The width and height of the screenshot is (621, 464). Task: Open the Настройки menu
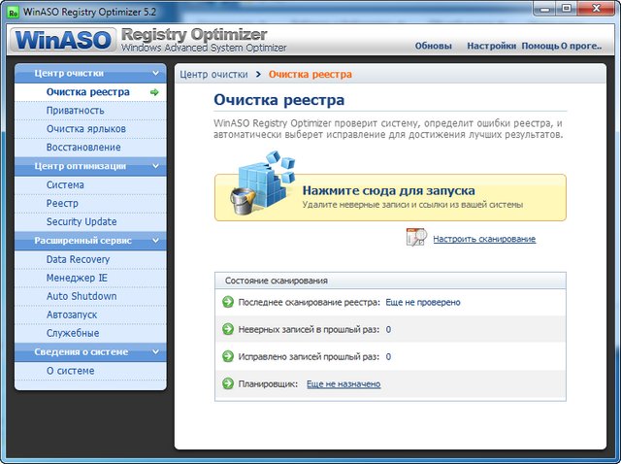tap(492, 46)
